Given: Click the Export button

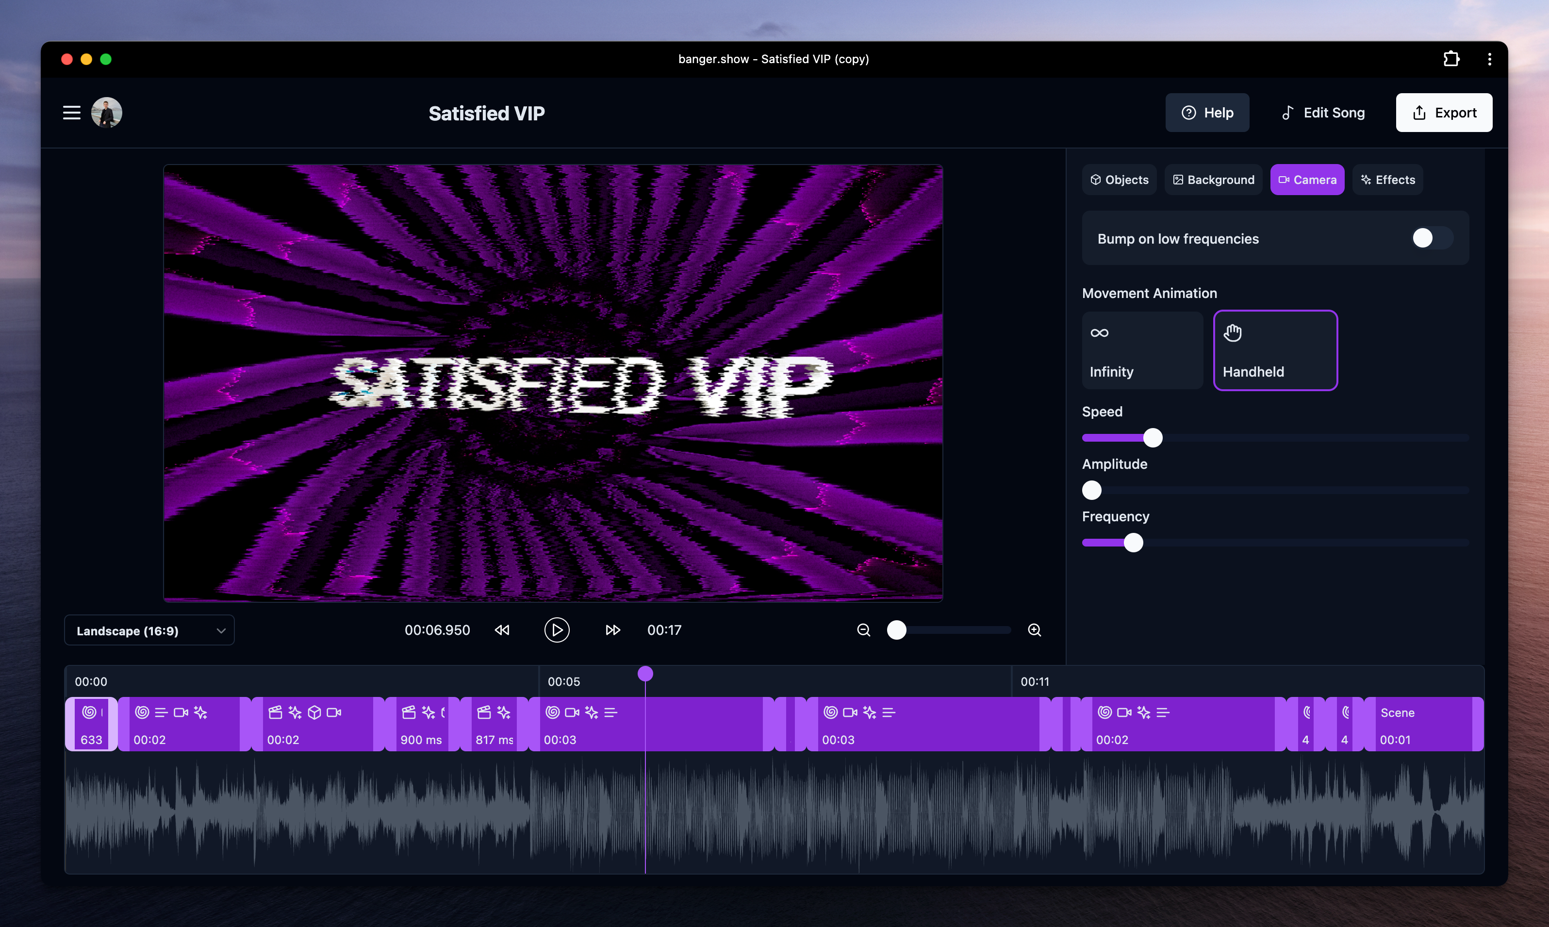Looking at the screenshot, I should [1443, 113].
